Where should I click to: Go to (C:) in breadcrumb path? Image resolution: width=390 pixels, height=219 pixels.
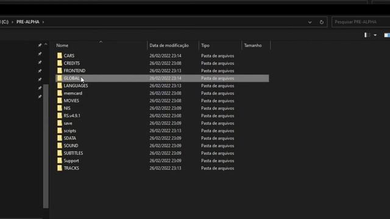pyautogui.click(x=4, y=22)
